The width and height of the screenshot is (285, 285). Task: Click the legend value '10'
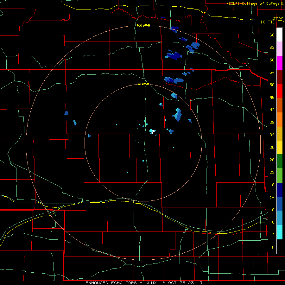click(272, 210)
